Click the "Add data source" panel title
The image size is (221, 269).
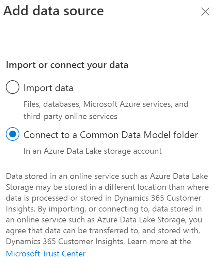[53, 11]
